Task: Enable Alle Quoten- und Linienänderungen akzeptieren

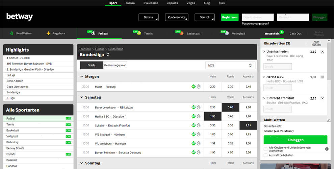Action: [266, 149]
